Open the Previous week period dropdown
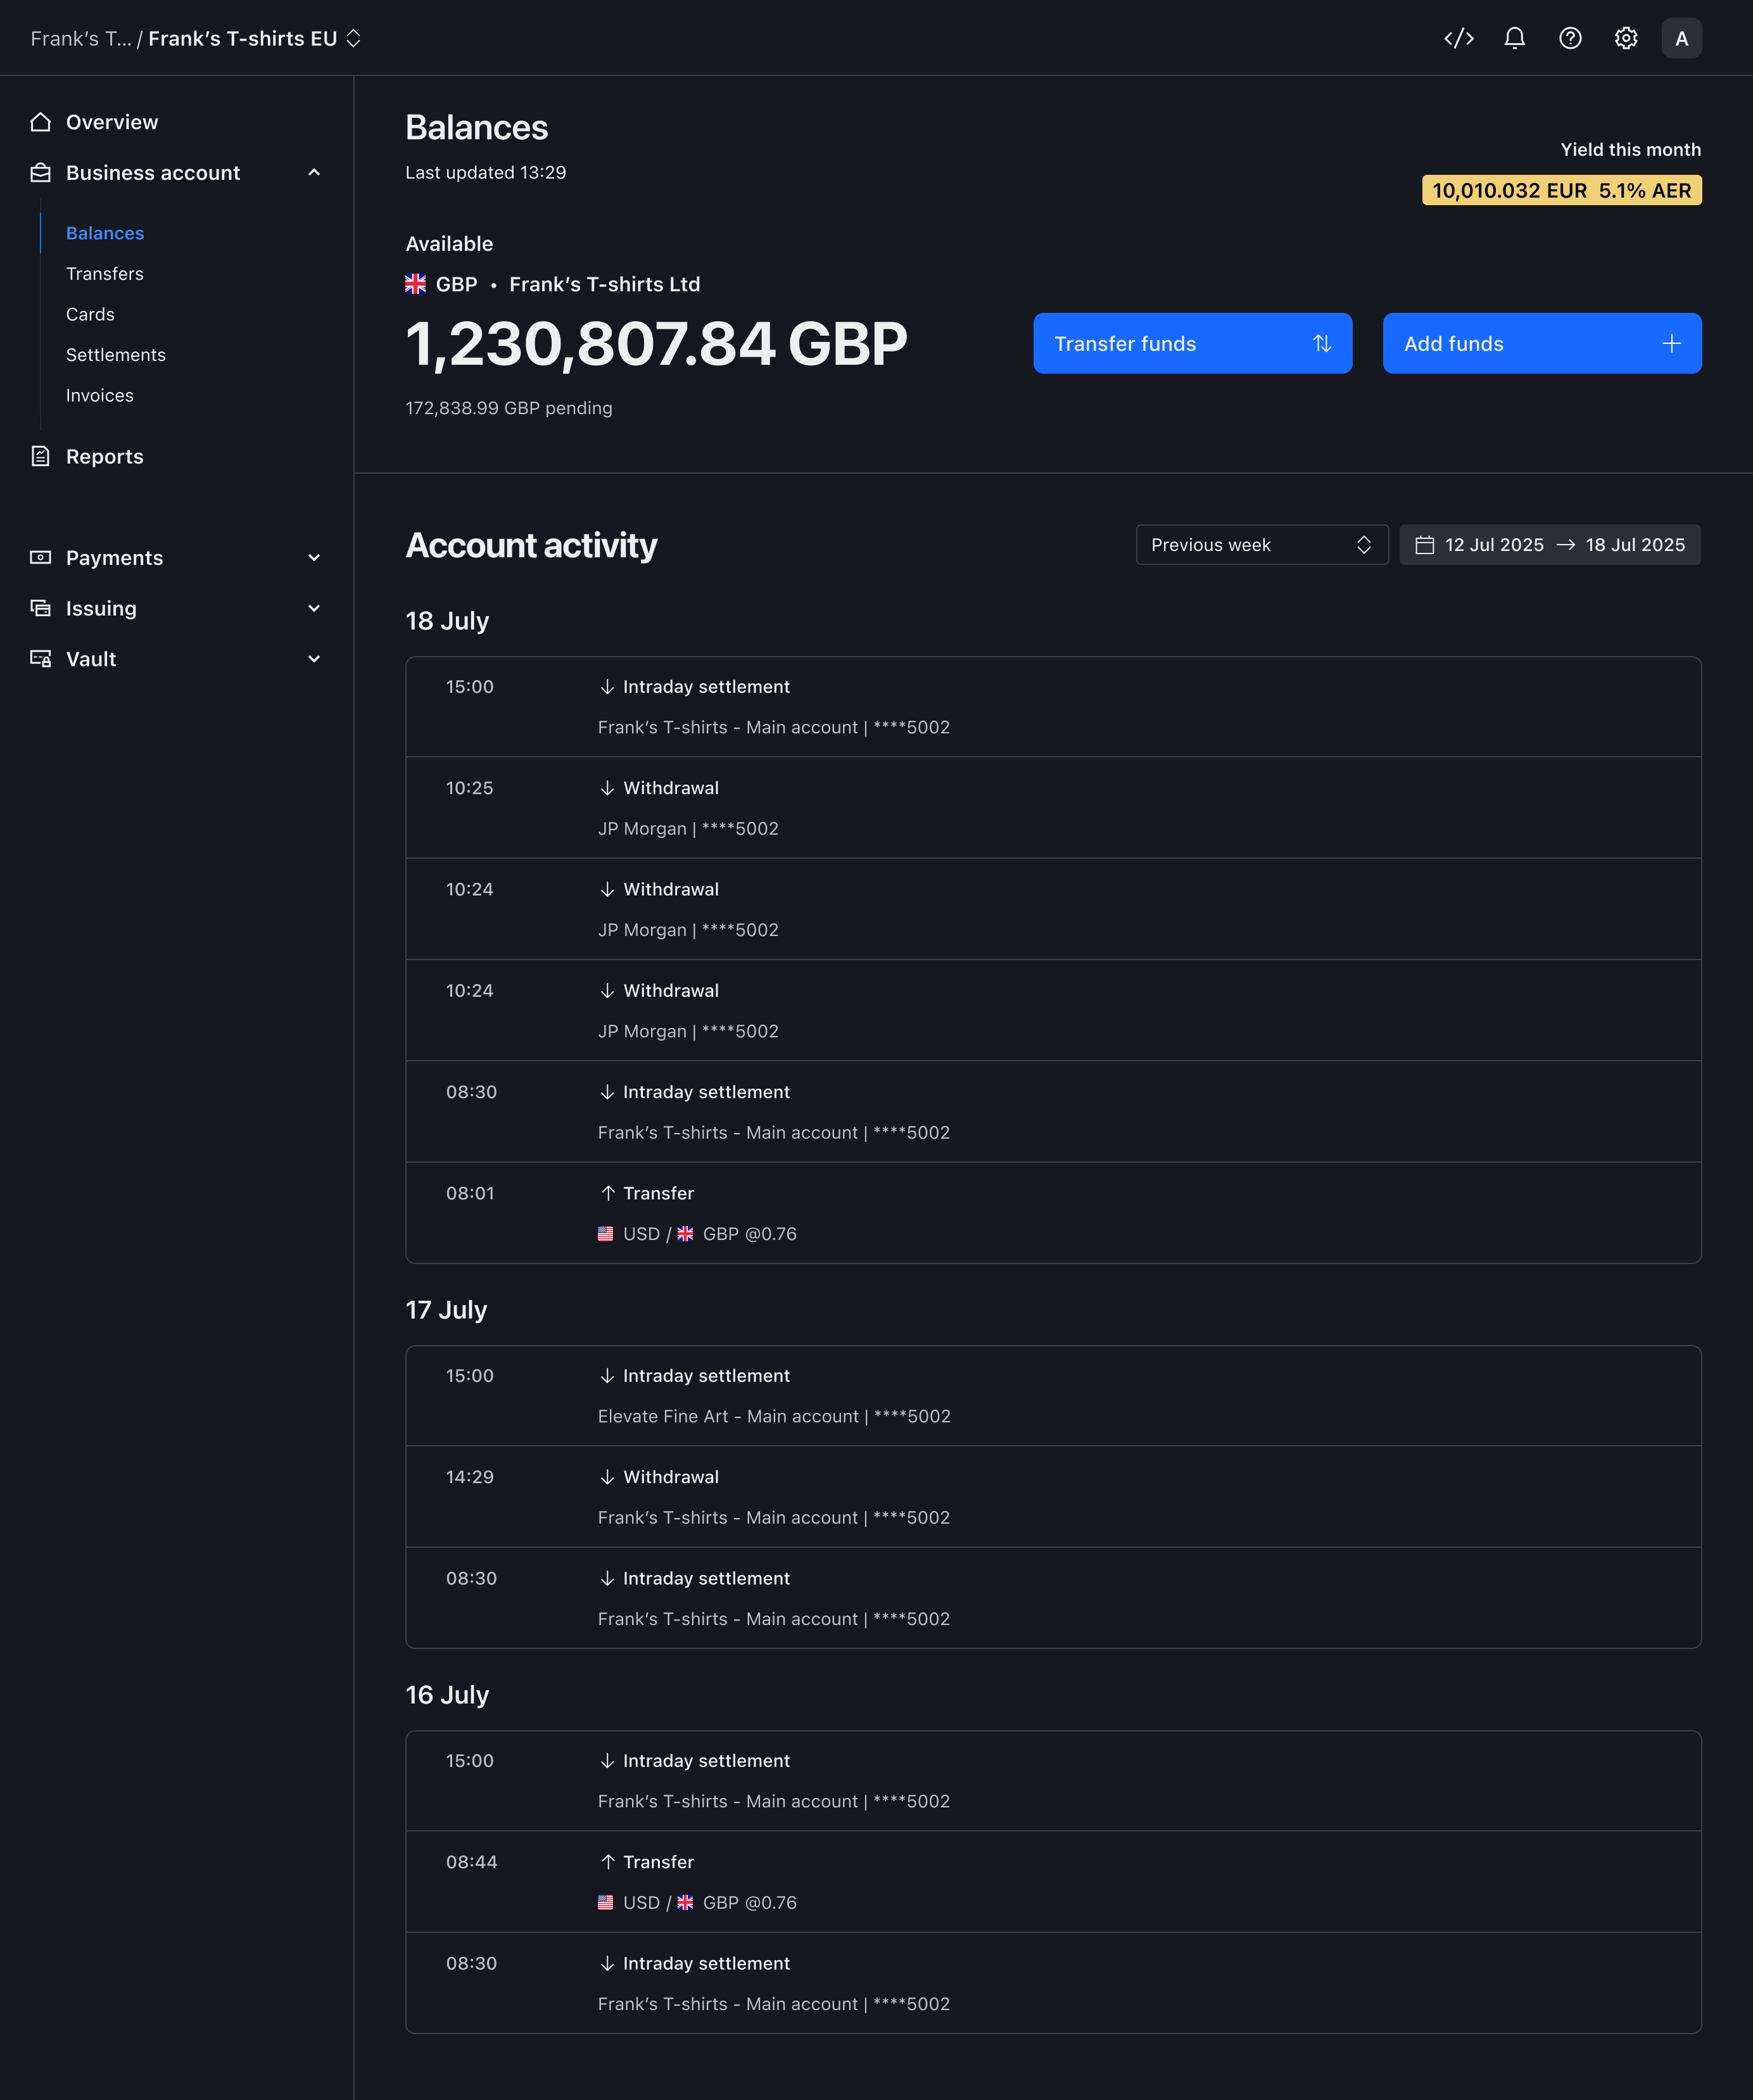The height and width of the screenshot is (2100, 1753). point(1262,545)
